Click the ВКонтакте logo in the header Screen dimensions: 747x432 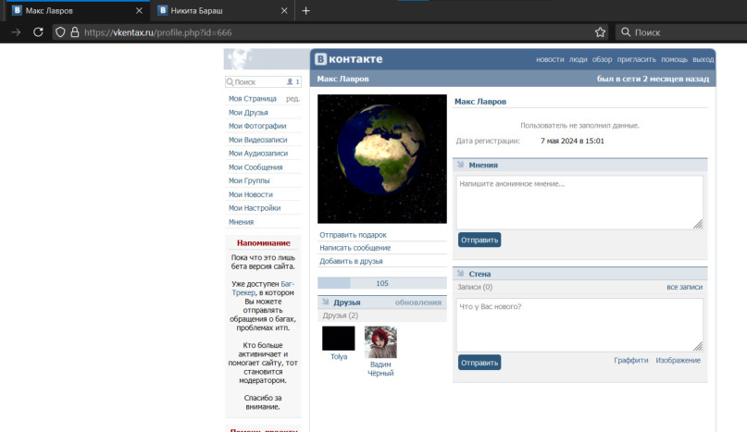point(349,59)
